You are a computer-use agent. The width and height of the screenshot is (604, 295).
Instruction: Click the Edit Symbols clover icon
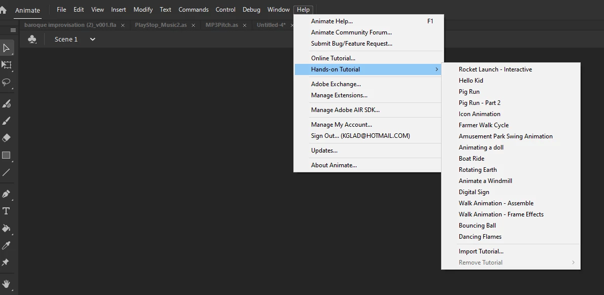[32, 39]
